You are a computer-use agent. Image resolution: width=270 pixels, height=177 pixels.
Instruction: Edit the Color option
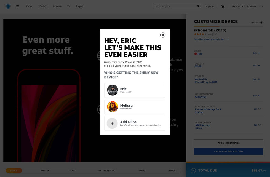[x=256, y=53]
